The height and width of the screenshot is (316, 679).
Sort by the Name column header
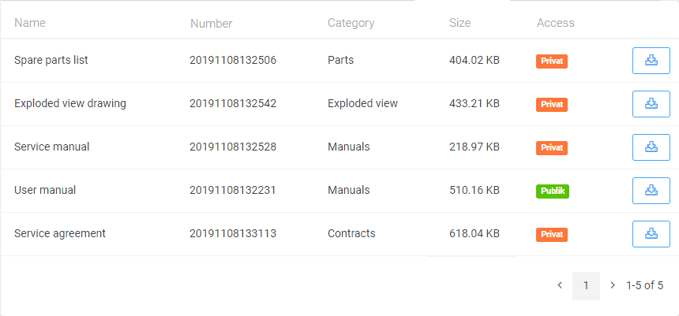pyautogui.click(x=30, y=23)
